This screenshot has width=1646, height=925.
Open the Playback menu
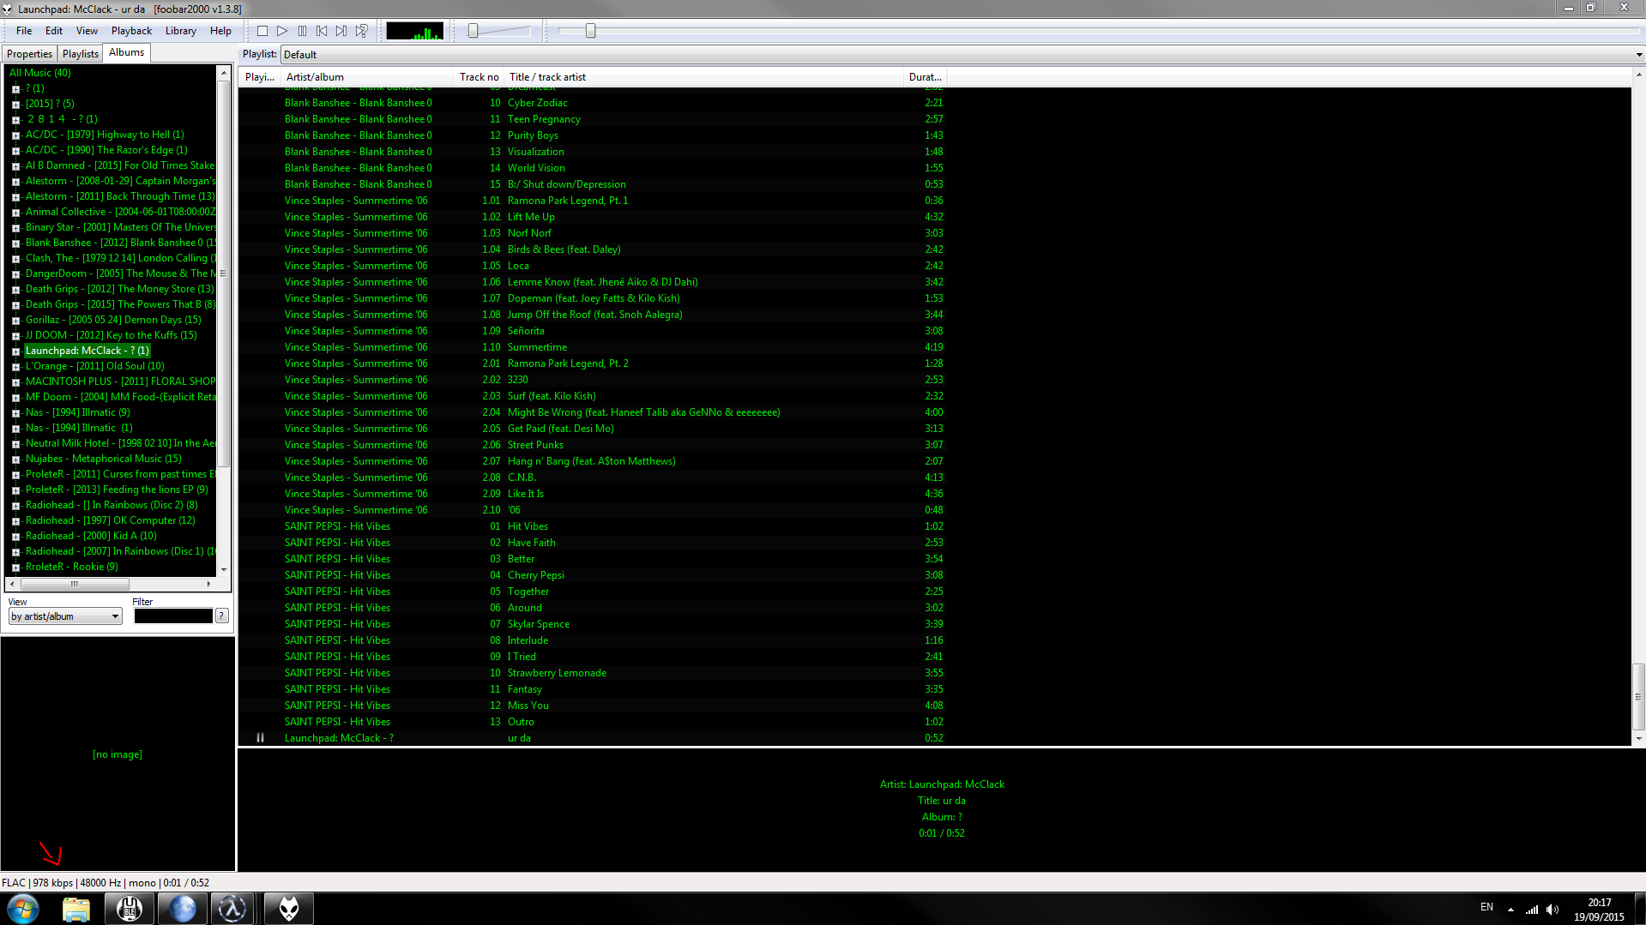click(x=131, y=31)
